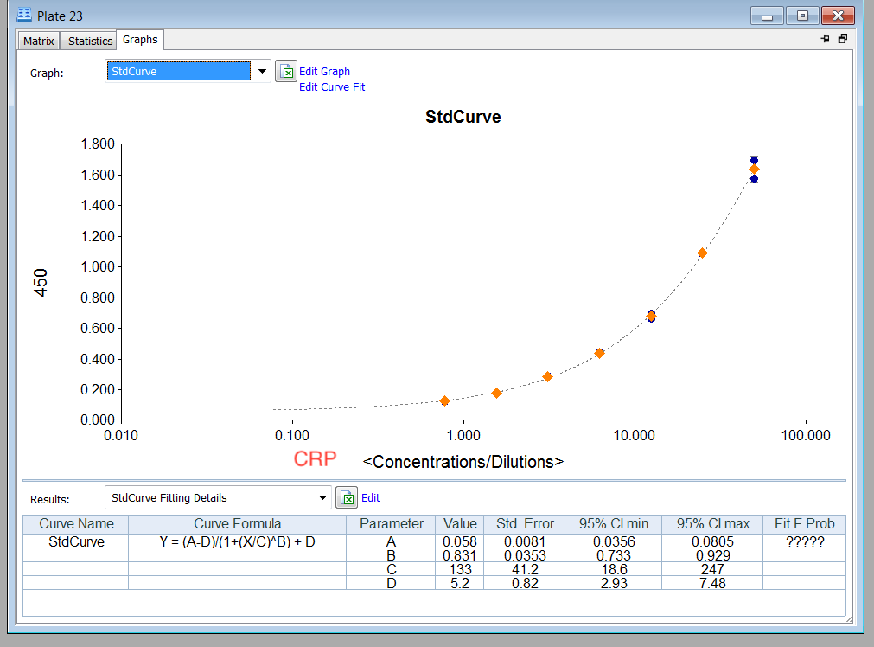This screenshot has height=647, width=874.
Task: Click the Parameter column header
Action: pyautogui.click(x=392, y=523)
